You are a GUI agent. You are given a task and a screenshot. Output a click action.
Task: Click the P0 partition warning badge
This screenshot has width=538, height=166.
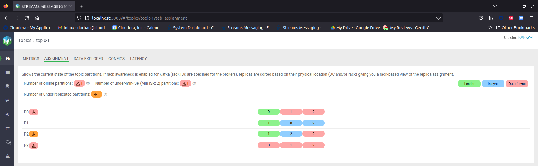click(x=34, y=112)
